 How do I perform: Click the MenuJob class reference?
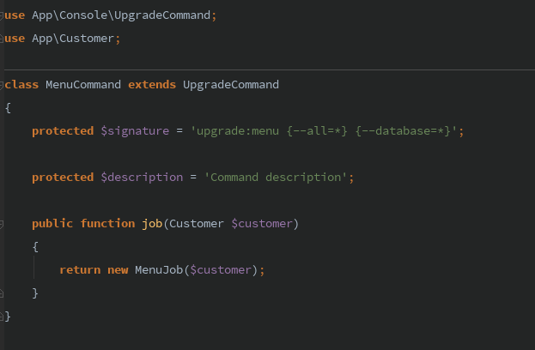[x=159, y=270]
